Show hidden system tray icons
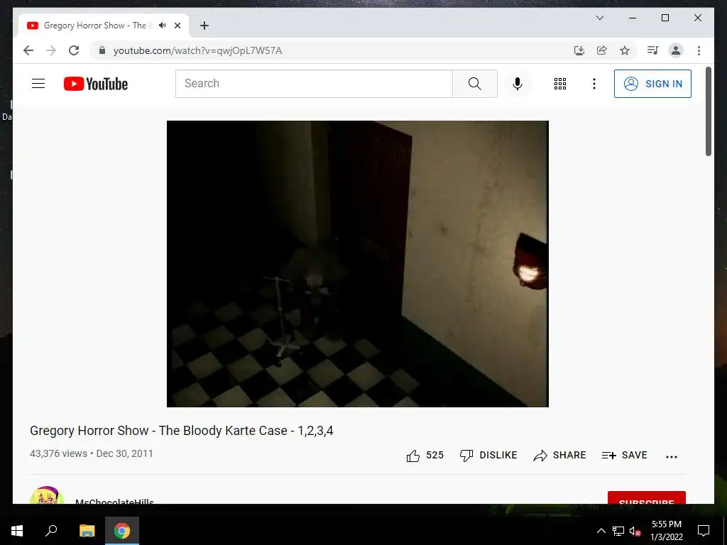Viewport: 727px width, 545px height. click(601, 531)
